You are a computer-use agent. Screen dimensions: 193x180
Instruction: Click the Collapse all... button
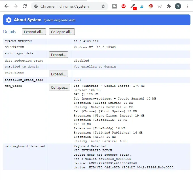tap(62, 32)
